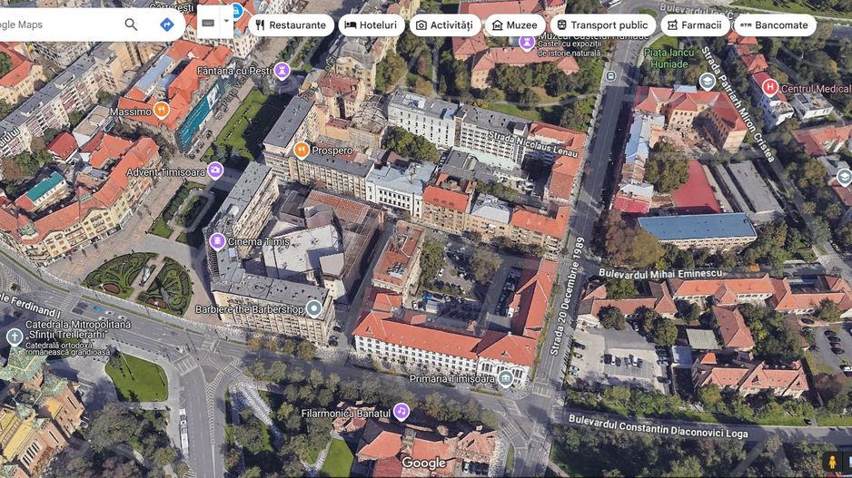The image size is (852, 478).
Task: Filter by Bancomate category
Action: (774, 25)
